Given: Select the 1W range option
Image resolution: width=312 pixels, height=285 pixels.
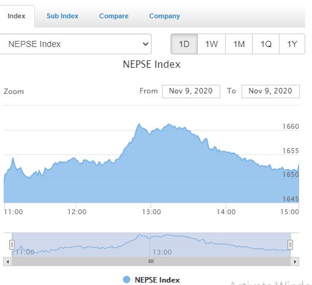Looking at the screenshot, I should [x=211, y=44].
